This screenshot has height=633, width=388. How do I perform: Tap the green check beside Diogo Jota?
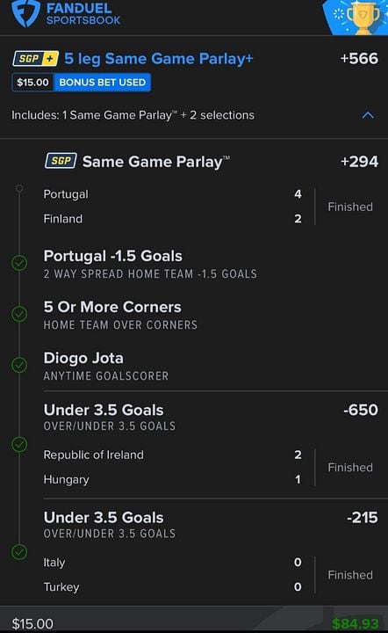click(19, 365)
